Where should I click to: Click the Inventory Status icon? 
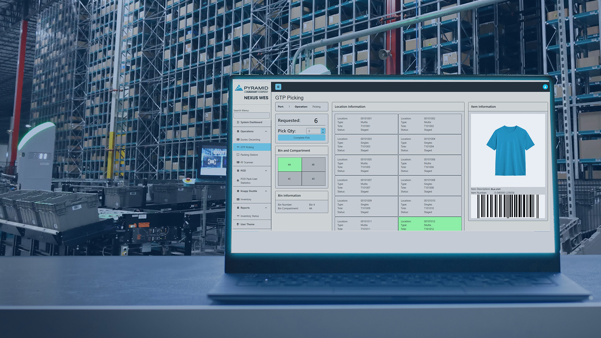coord(238,216)
